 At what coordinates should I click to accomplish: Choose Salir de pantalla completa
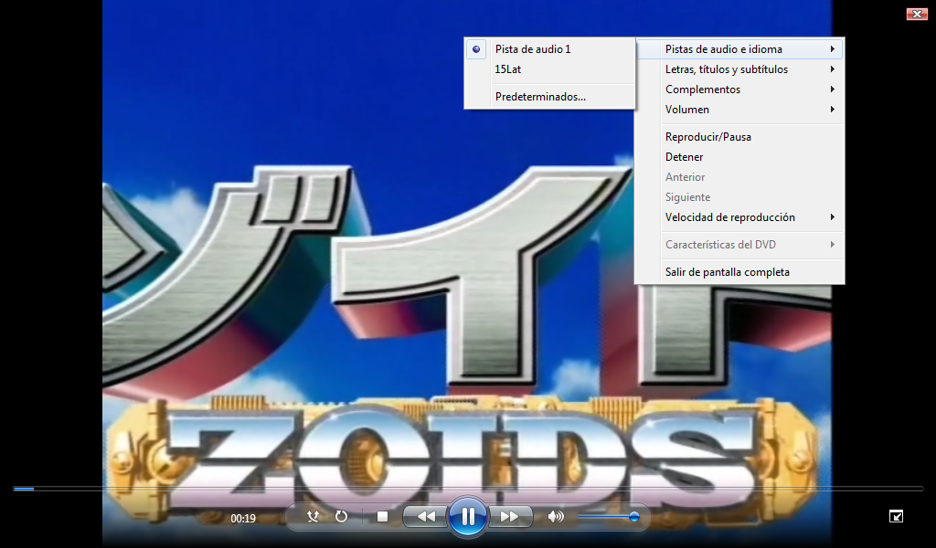(x=739, y=272)
